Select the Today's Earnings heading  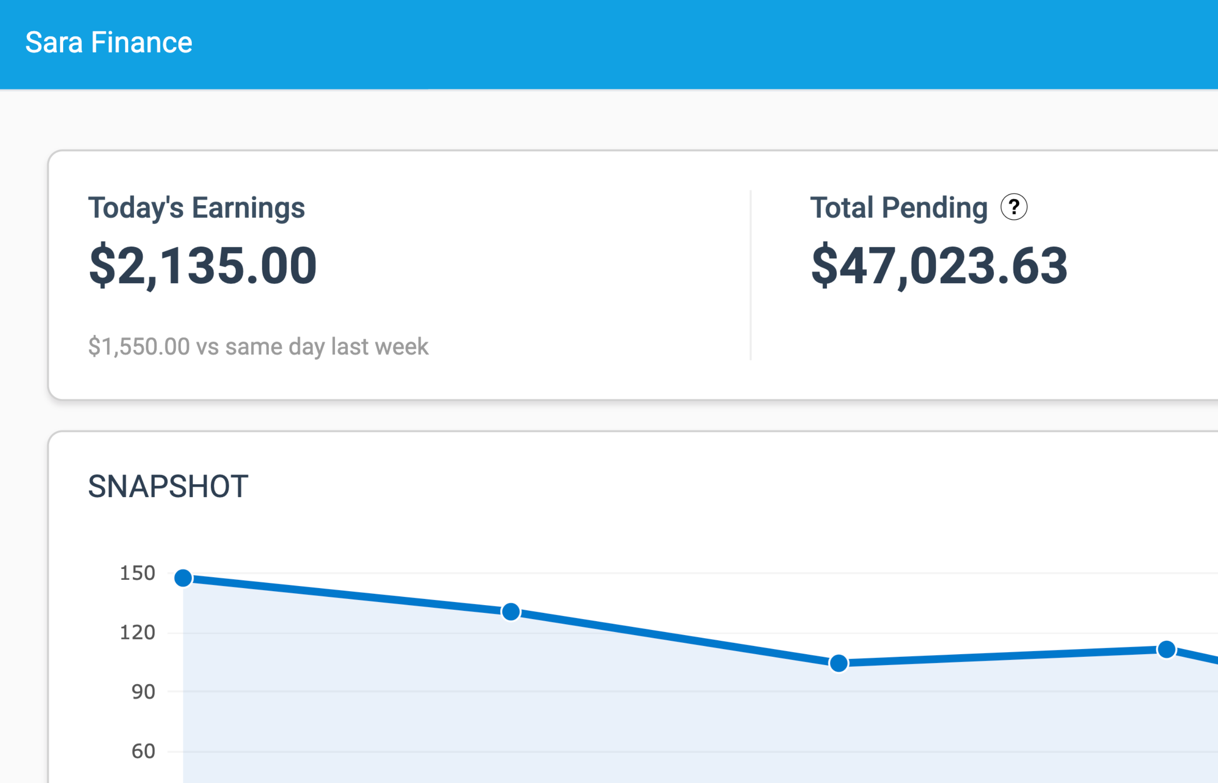[196, 207]
